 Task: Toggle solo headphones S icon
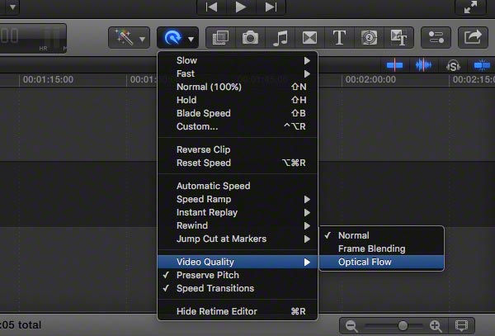click(x=453, y=66)
